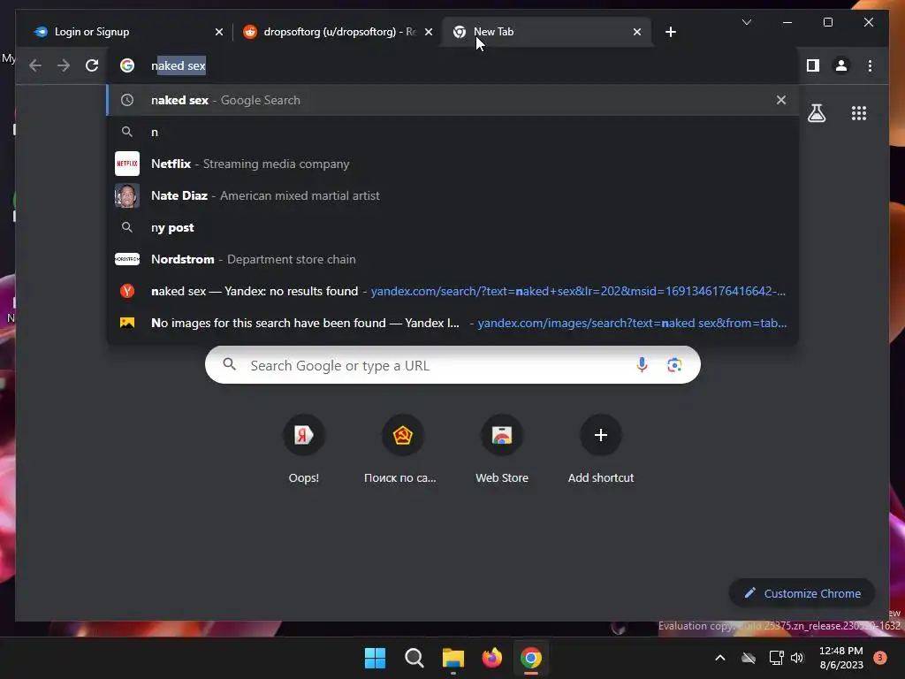Screen dimensions: 905x679
Task: Open a new tab with plus button
Action: point(670,32)
